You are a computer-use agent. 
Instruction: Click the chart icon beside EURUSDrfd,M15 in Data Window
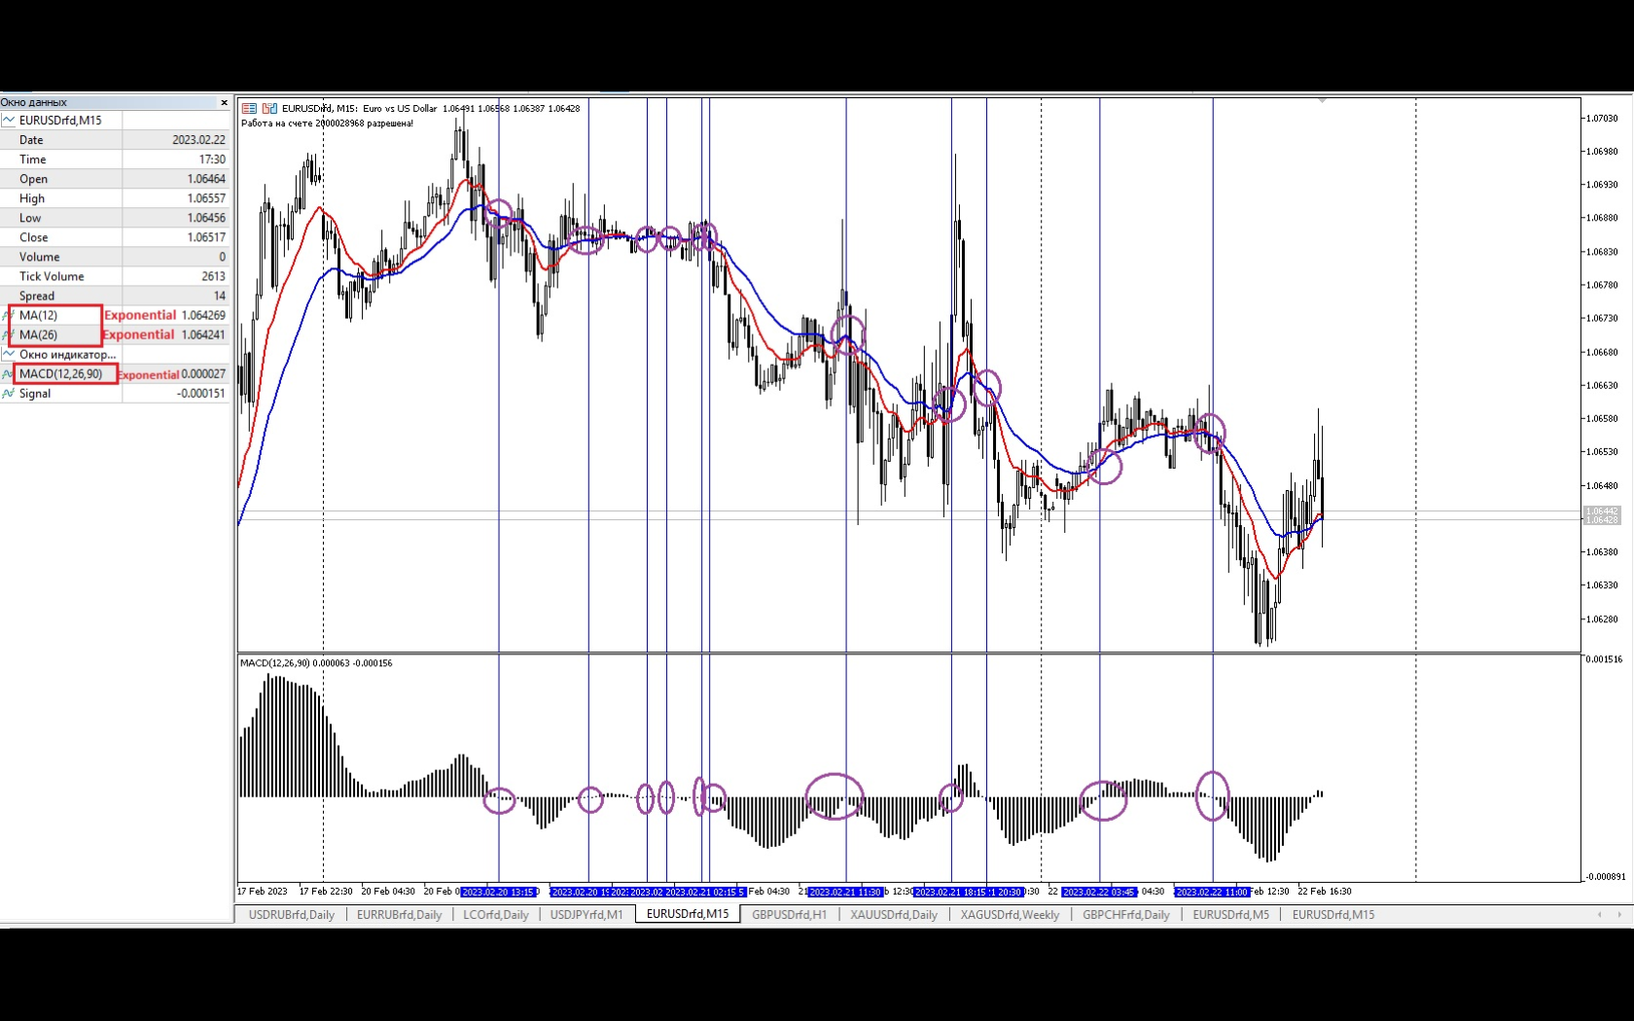point(8,120)
